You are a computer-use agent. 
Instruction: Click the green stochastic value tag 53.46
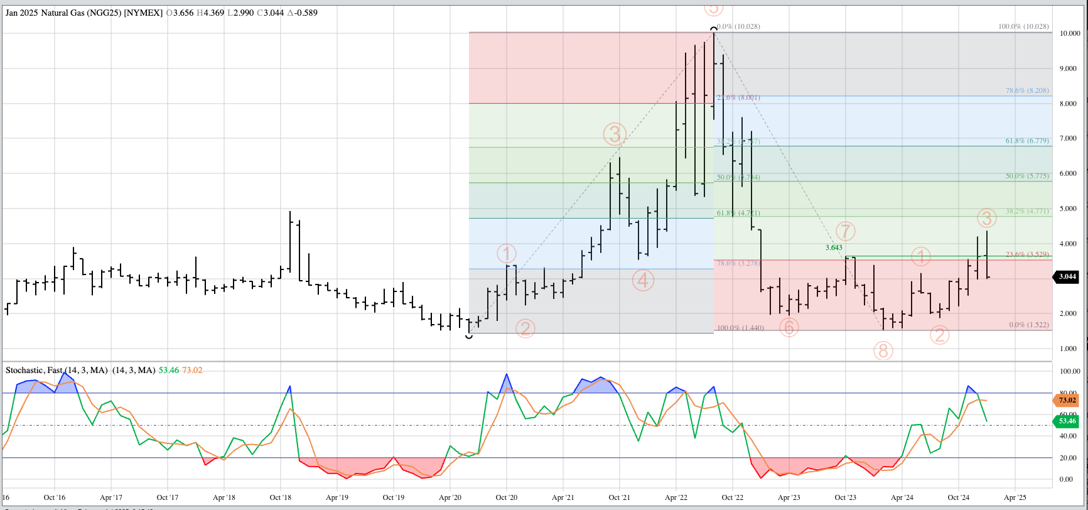pyautogui.click(x=1067, y=421)
